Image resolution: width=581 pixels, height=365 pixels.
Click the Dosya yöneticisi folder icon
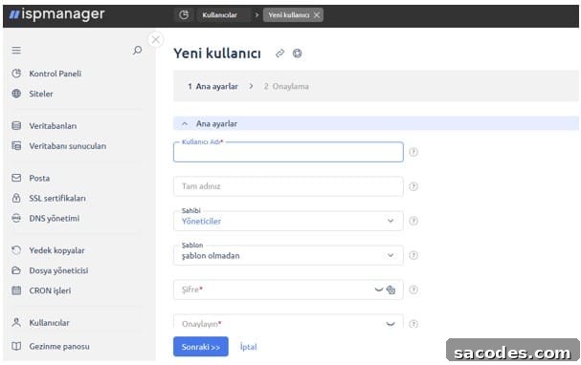[x=16, y=270]
